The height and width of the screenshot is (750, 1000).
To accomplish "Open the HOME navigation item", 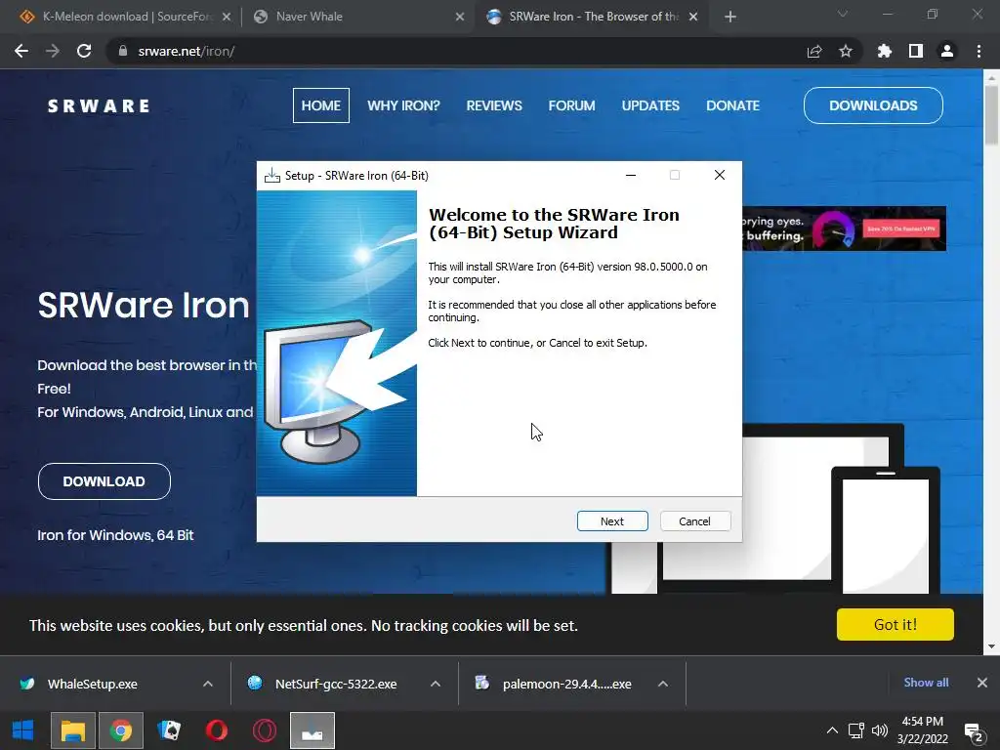I will coord(320,105).
